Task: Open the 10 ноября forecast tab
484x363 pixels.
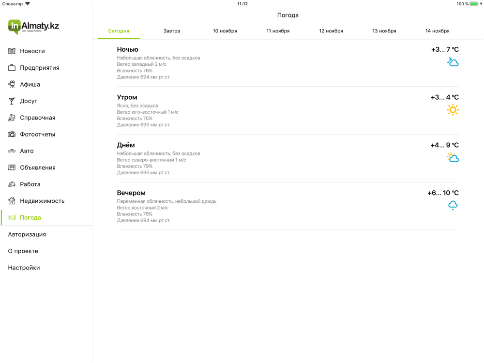Action: coord(225,31)
